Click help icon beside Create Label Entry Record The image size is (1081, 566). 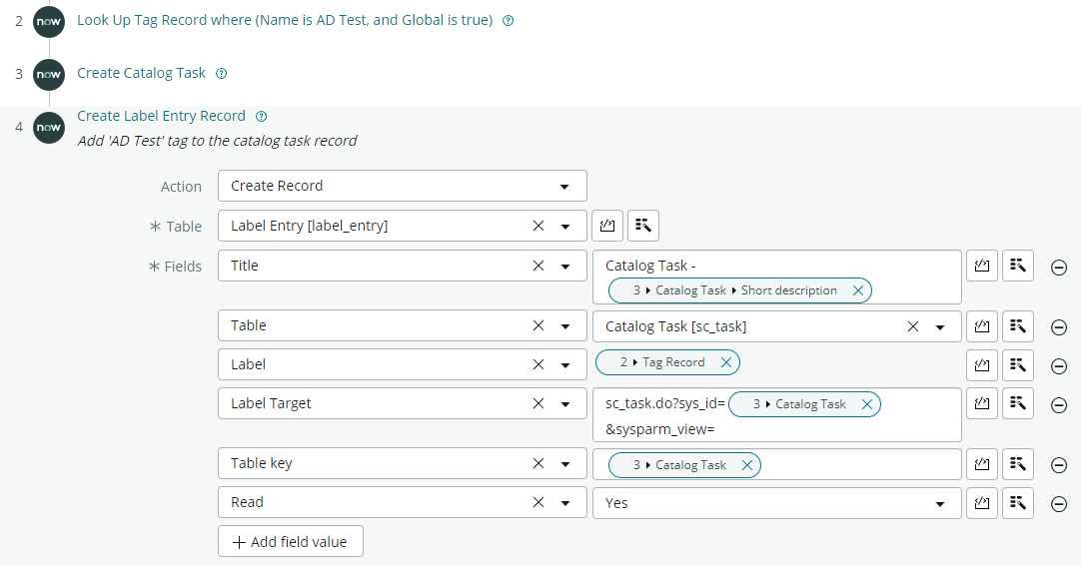click(x=262, y=117)
